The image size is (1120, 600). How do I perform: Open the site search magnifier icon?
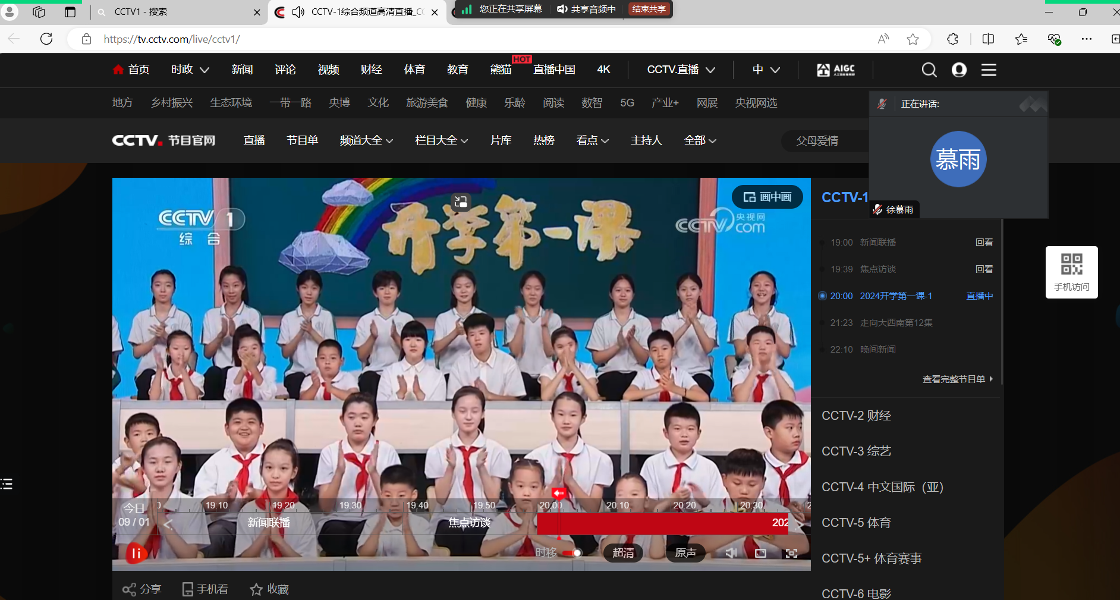(x=929, y=70)
